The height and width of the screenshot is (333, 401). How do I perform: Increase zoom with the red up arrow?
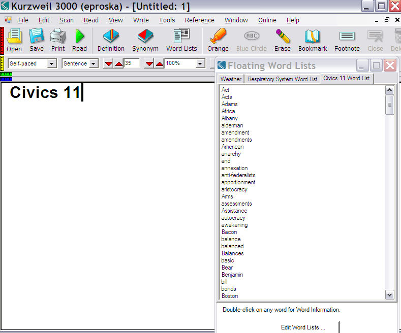tap(160, 63)
